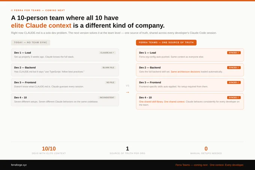Click 'DEVS WITH ELITE CONTEXT' caption
The height and width of the screenshot is (170, 255).
49,153
